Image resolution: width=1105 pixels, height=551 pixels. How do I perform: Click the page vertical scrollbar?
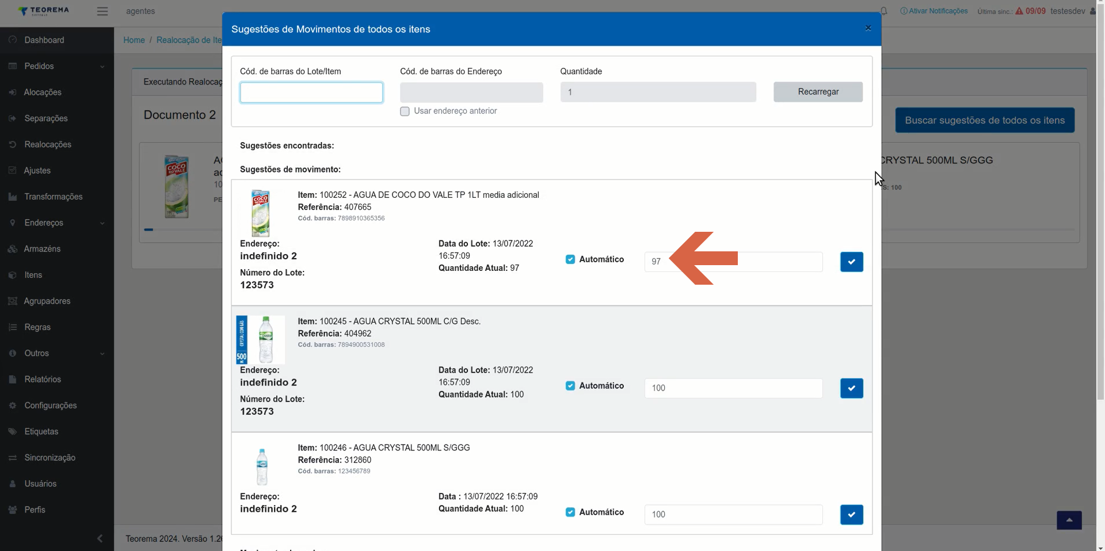(1100, 201)
